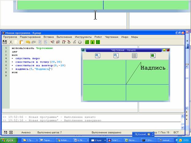Expand the Word group dropdown in taskbar
Viewport: 191px width, 143px height.
point(88,140)
